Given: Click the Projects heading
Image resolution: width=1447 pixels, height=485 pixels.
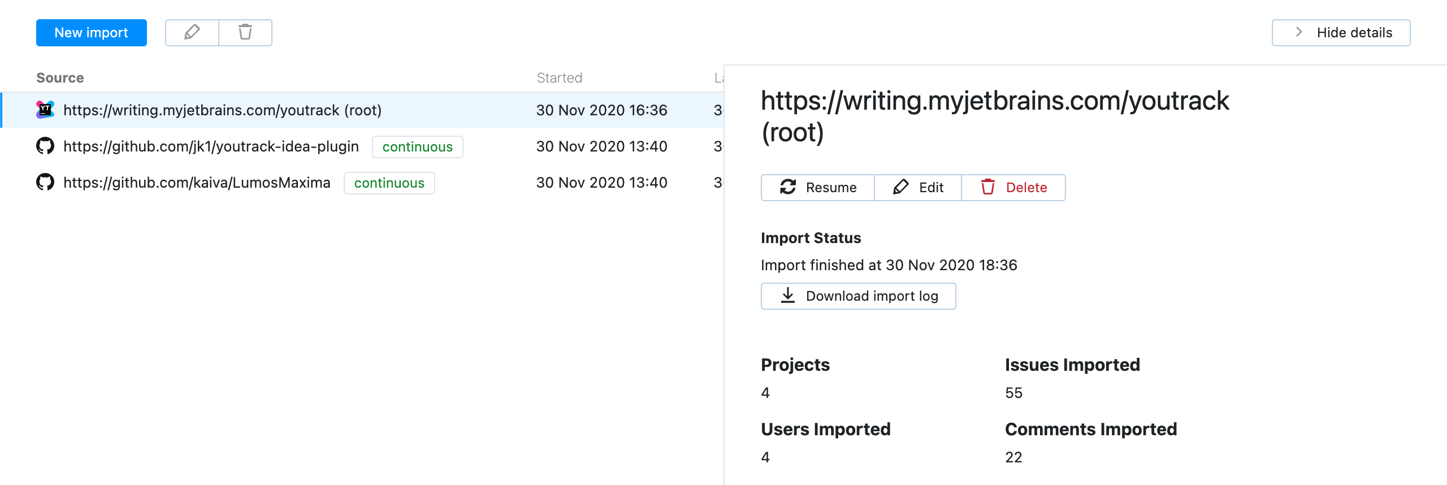Looking at the screenshot, I should tap(795, 365).
